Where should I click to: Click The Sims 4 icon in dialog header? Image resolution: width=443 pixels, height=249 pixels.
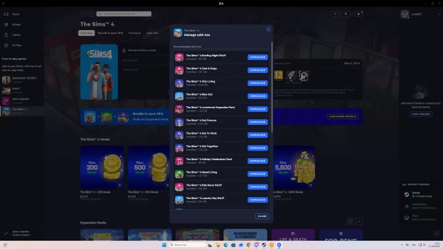tap(178, 33)
